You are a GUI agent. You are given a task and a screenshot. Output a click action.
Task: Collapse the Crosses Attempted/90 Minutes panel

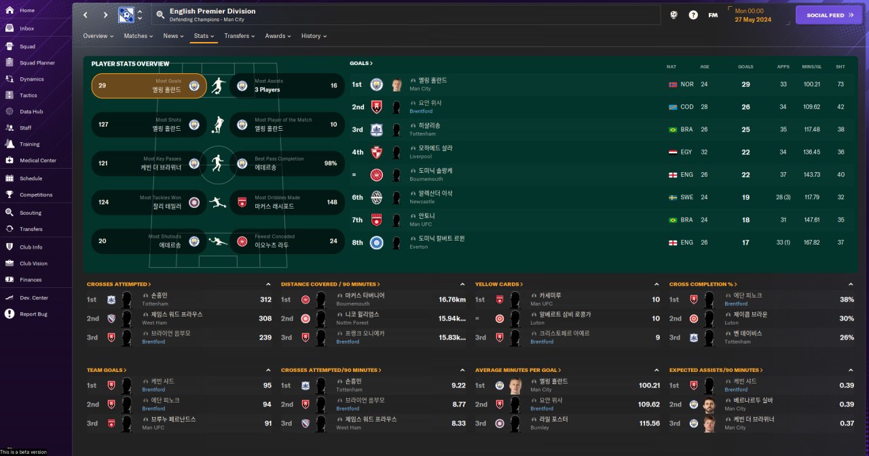click(462, 371)
